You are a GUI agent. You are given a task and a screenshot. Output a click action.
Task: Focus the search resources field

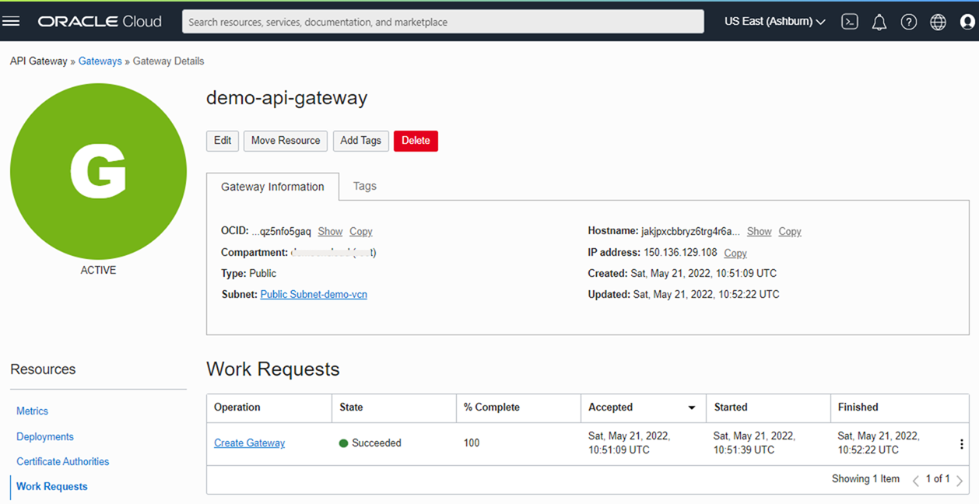pos(443,22)
